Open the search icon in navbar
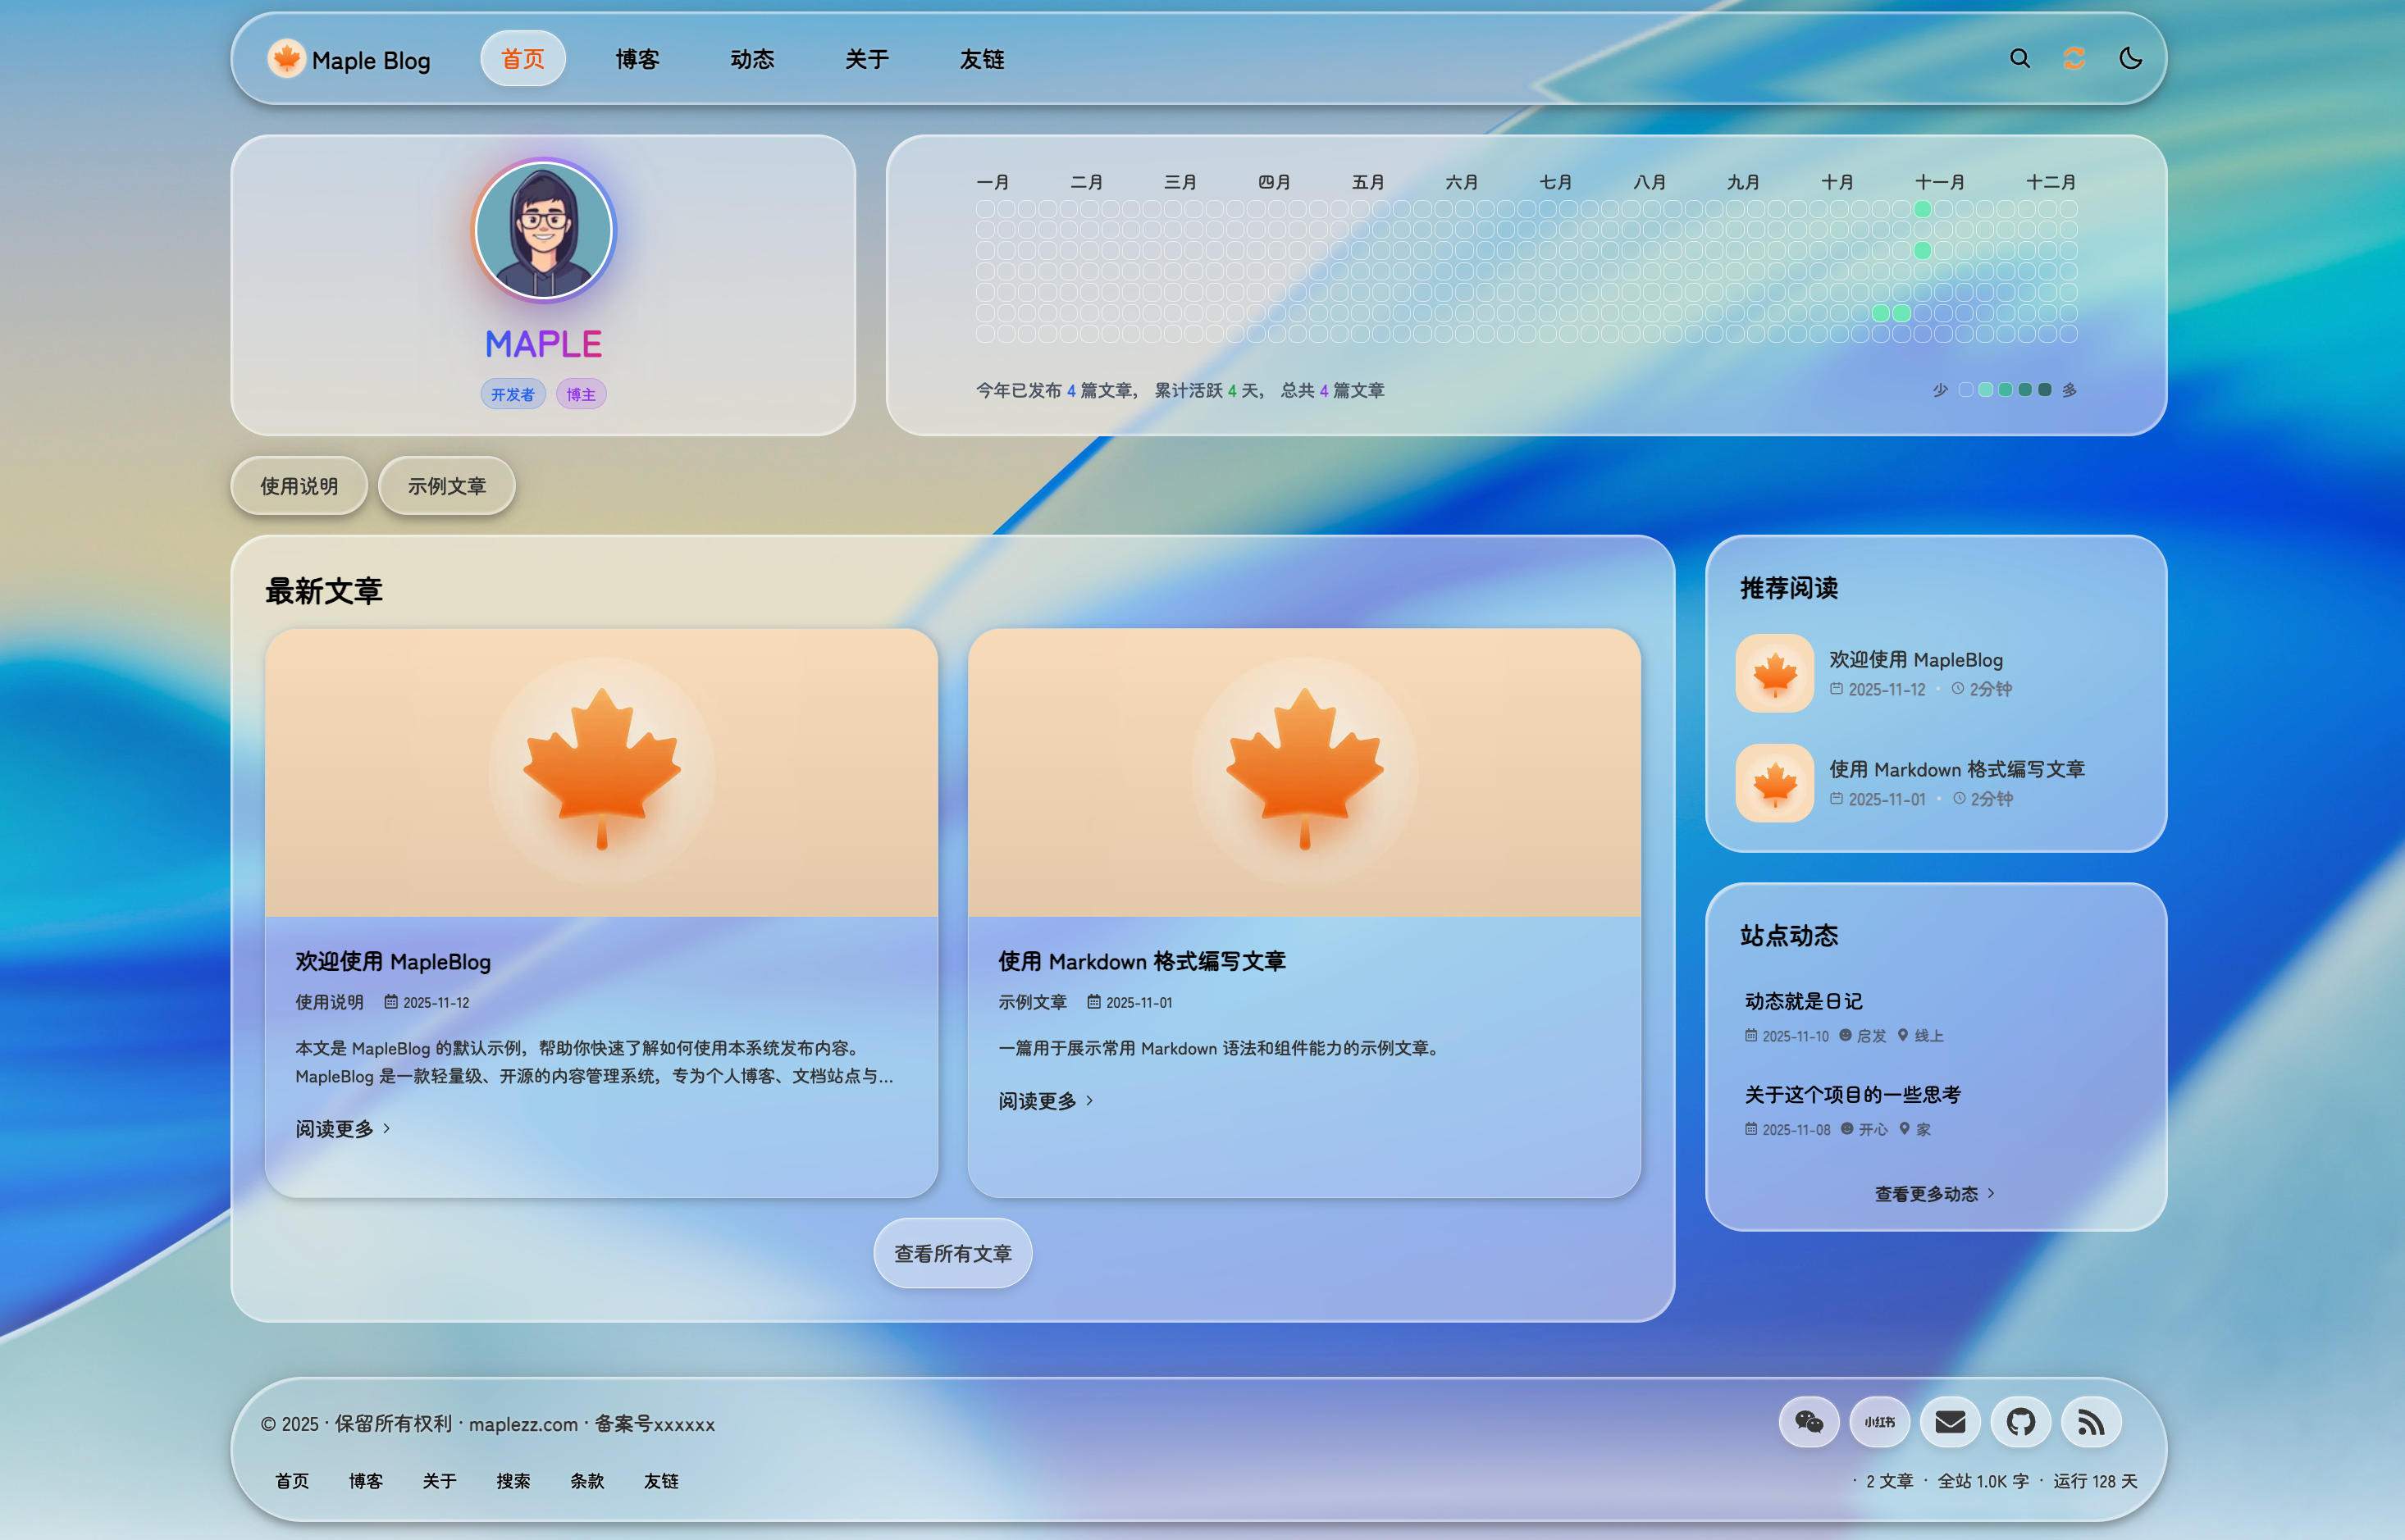2405x1540 pixels. tap(2019, 59)
